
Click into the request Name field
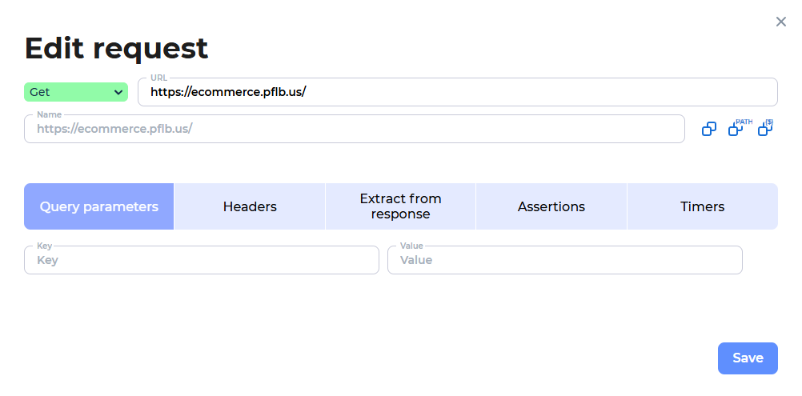(x=354, y=129)
